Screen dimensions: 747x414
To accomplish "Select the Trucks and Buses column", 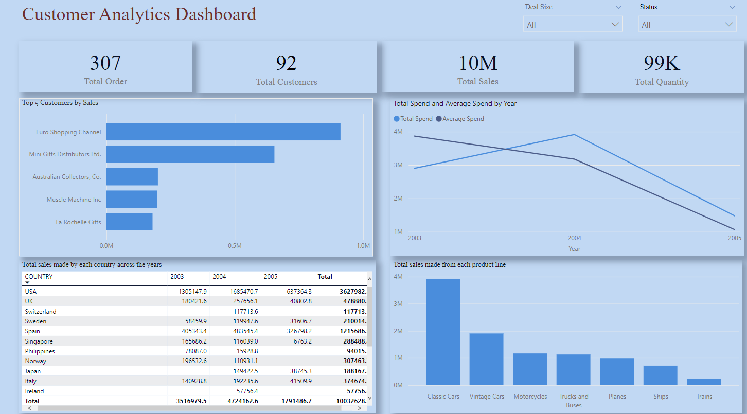I will (573, 369).
